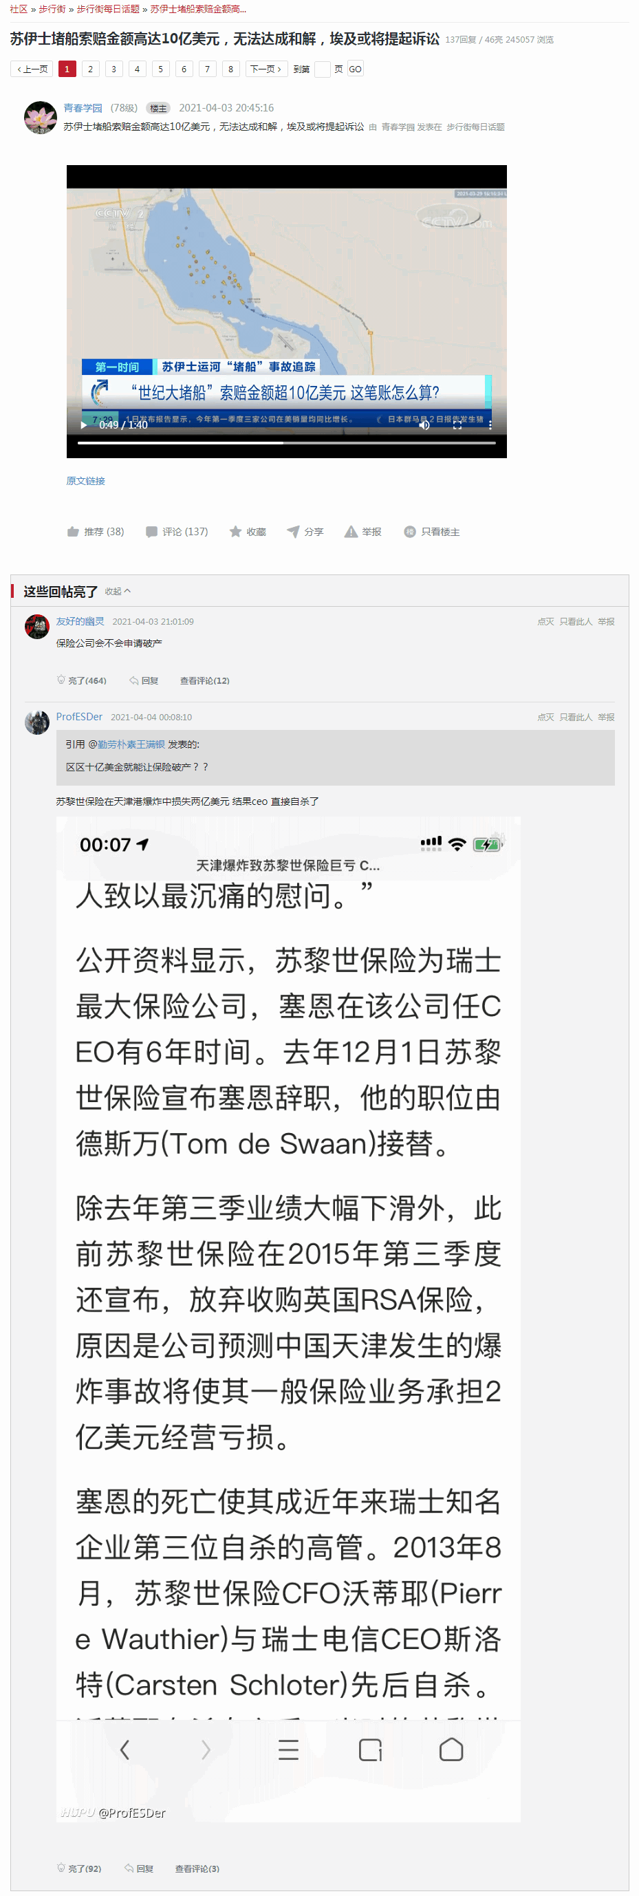The height and width of the screenshot is (1896, 639).
Task: Open 步行街每日话题 breadcrumb link
Action: (x=108, y=10)
